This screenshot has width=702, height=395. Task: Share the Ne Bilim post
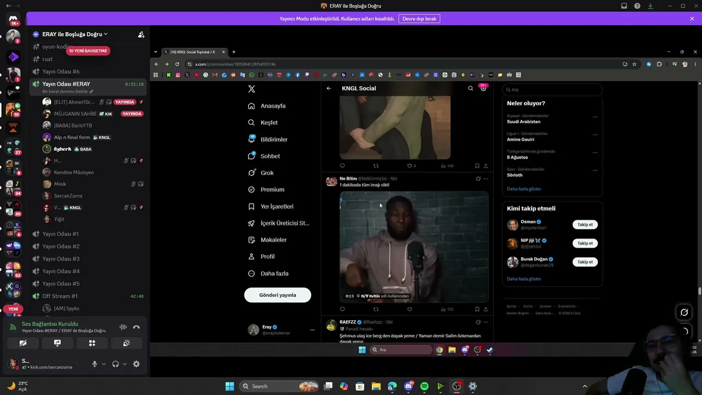click(486, 309)
